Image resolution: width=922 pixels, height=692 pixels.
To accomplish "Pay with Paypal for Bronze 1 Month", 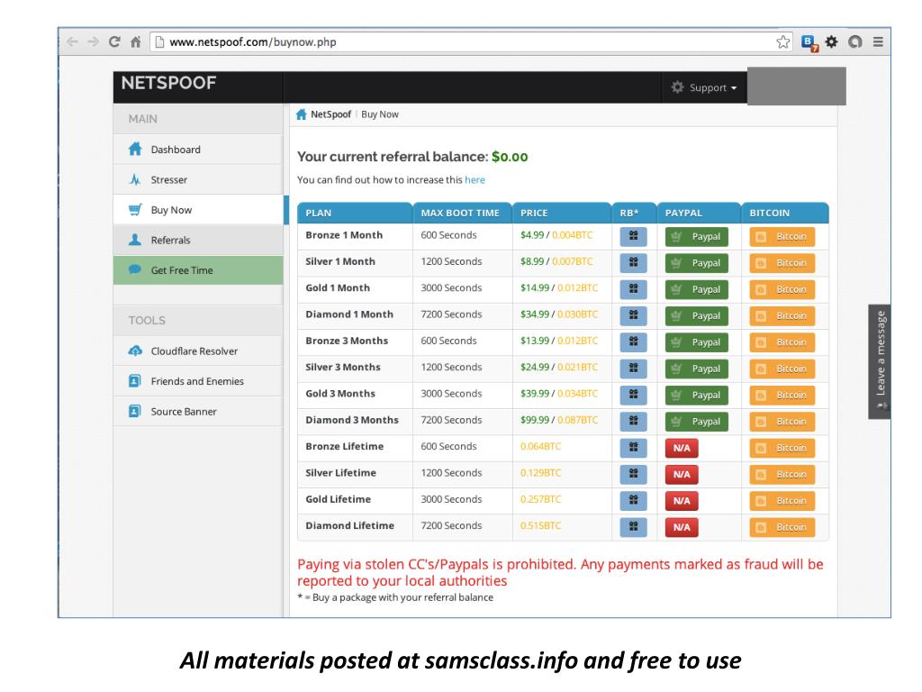I will point(697,237).
